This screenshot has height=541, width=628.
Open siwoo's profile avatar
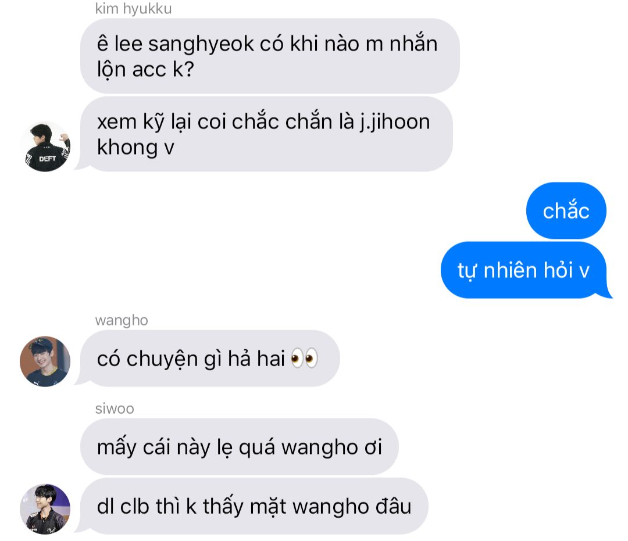(45, 509)
